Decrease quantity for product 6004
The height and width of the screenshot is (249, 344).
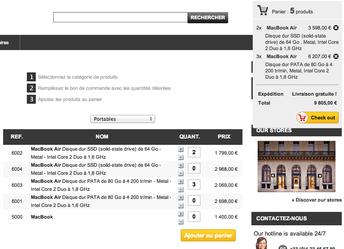181,173
